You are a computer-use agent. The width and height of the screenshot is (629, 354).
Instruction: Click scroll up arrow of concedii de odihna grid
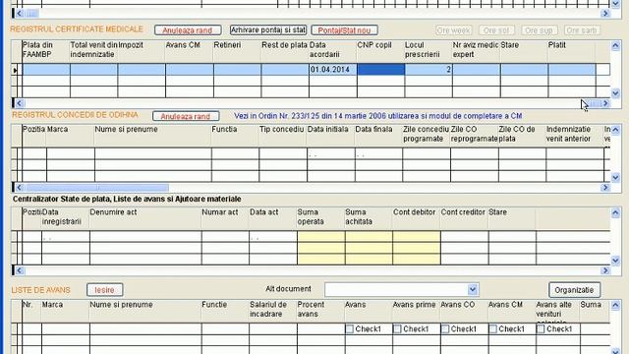click(x=616, y=130)
